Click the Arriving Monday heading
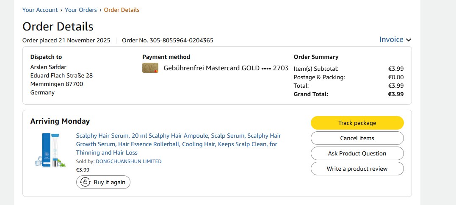Image resolution: width=456 pixels, height=205 pixels. point(60,121)
